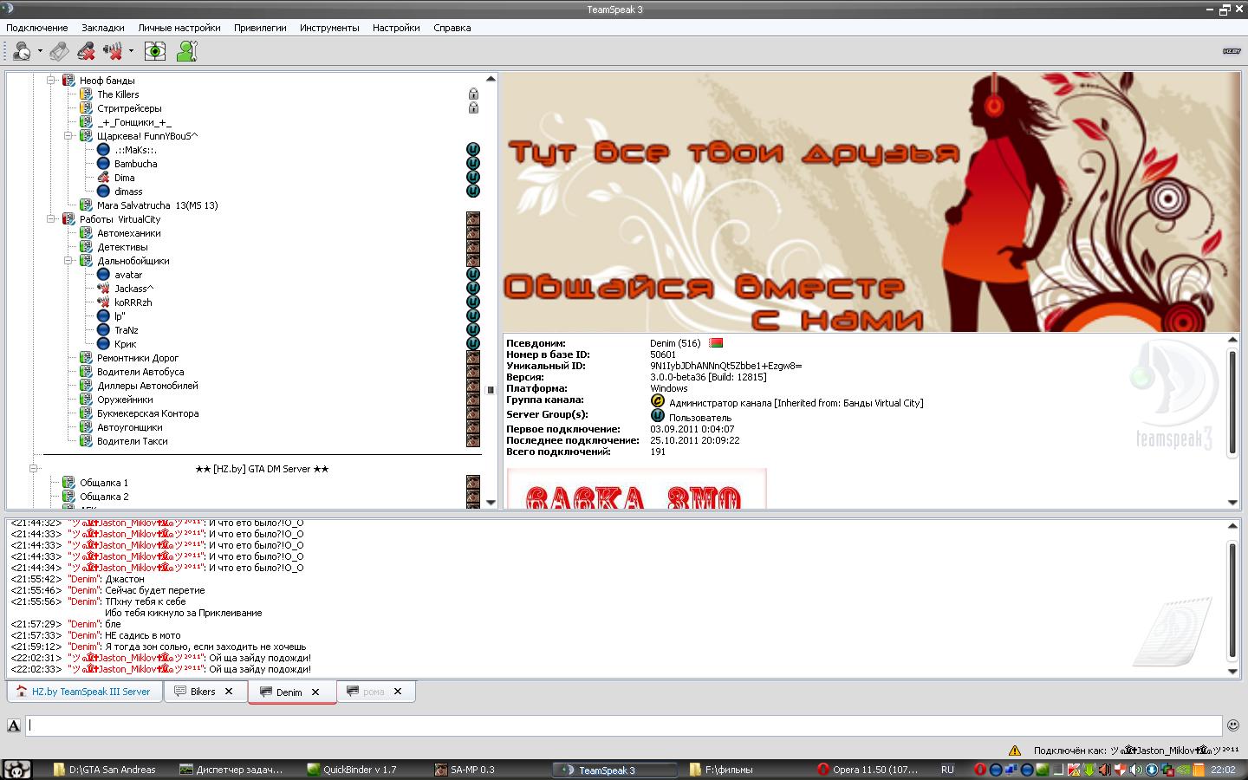Open the Справка menu

pyautogui.click(x=452, y=28)
